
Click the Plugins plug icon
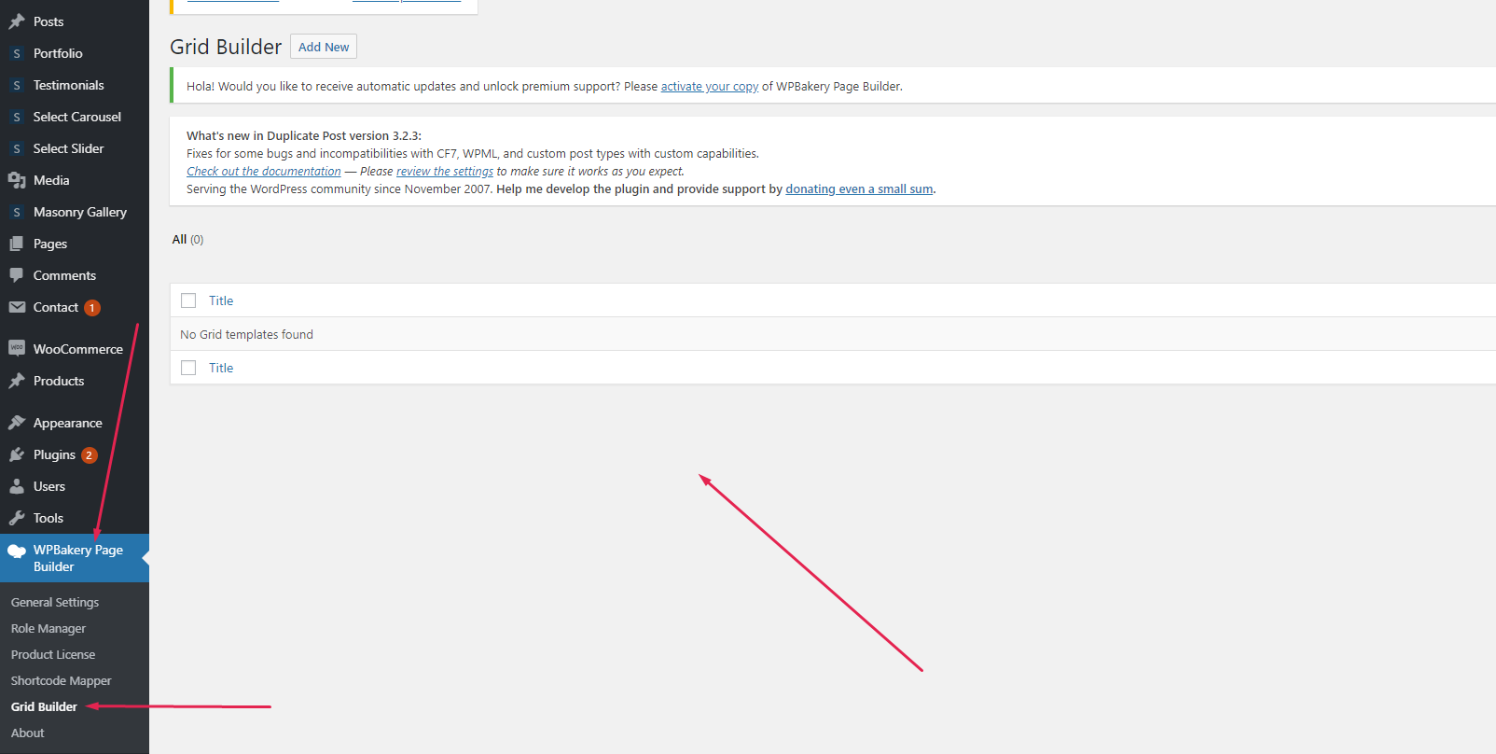click(x=17, y=454)
